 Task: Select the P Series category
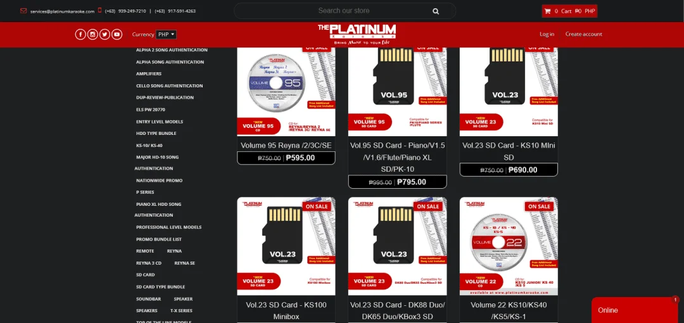(x=145, y=192)
